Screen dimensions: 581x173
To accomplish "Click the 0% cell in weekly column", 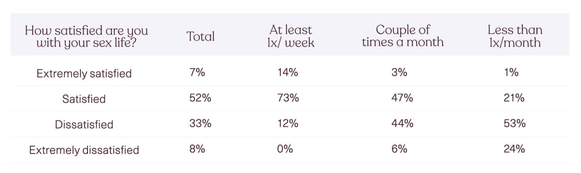I will pos(285,148).
